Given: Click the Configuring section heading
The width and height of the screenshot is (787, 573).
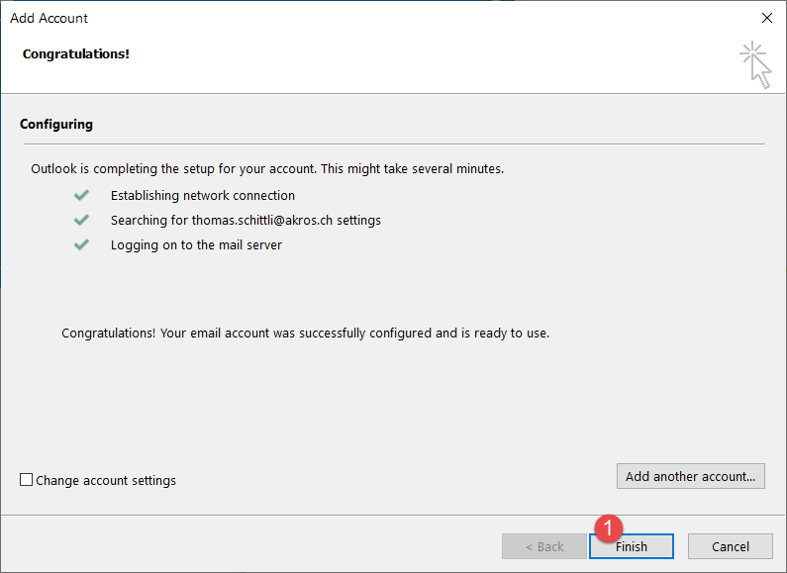Looking at the screenshot, I should coord(56,125).
